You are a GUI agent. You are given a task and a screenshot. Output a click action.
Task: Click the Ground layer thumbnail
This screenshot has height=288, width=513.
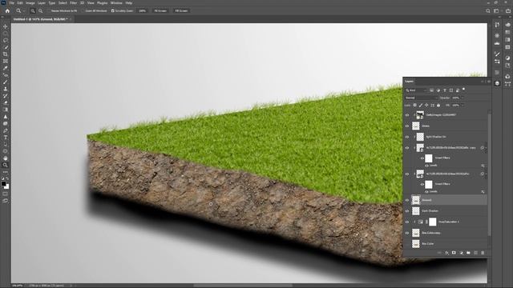[x=416, y=200]
